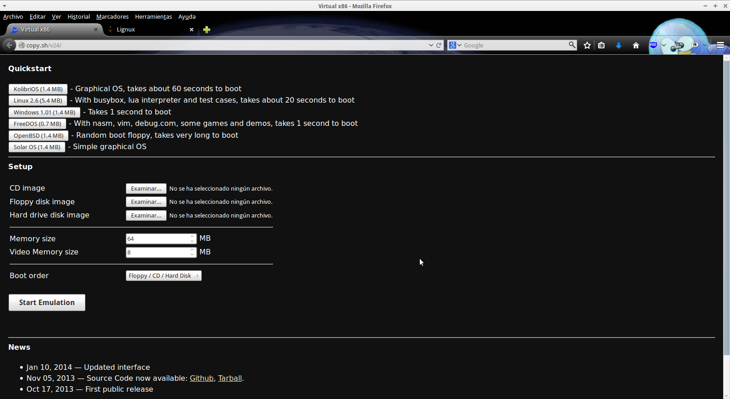This screenshot has width=730, height=399.
Task: Open the Marcadores menu
Action: coord(113,17)
